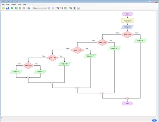Step through the program with the step icon

click(x=16, y=8)
